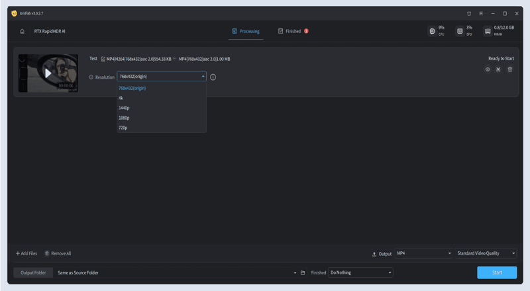Click the browse output folder icon
Screen dimensions: 530x291
tap(303, 272)
